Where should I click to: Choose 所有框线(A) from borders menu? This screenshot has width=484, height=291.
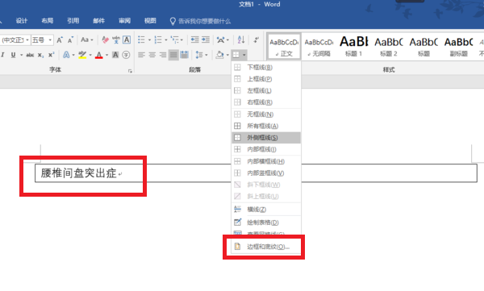(266, 126)
